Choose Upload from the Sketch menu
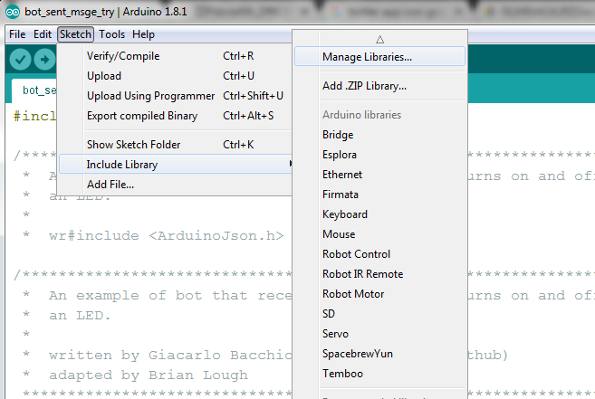 click(x=176, y=76)
